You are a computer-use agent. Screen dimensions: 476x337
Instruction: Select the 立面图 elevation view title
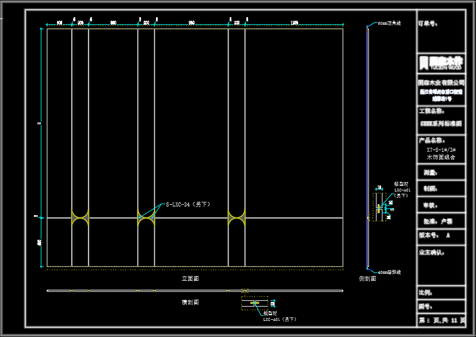pos(190,278)
